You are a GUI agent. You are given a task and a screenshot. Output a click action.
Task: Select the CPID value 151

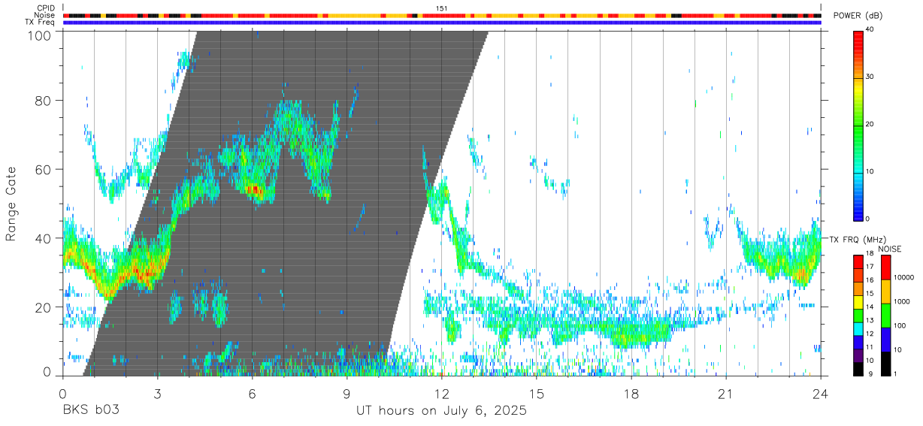click(441, 8)
